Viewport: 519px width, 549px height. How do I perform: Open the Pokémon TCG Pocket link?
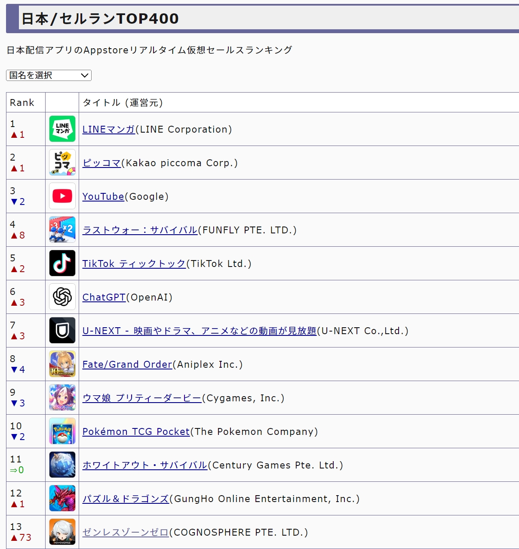136,431
